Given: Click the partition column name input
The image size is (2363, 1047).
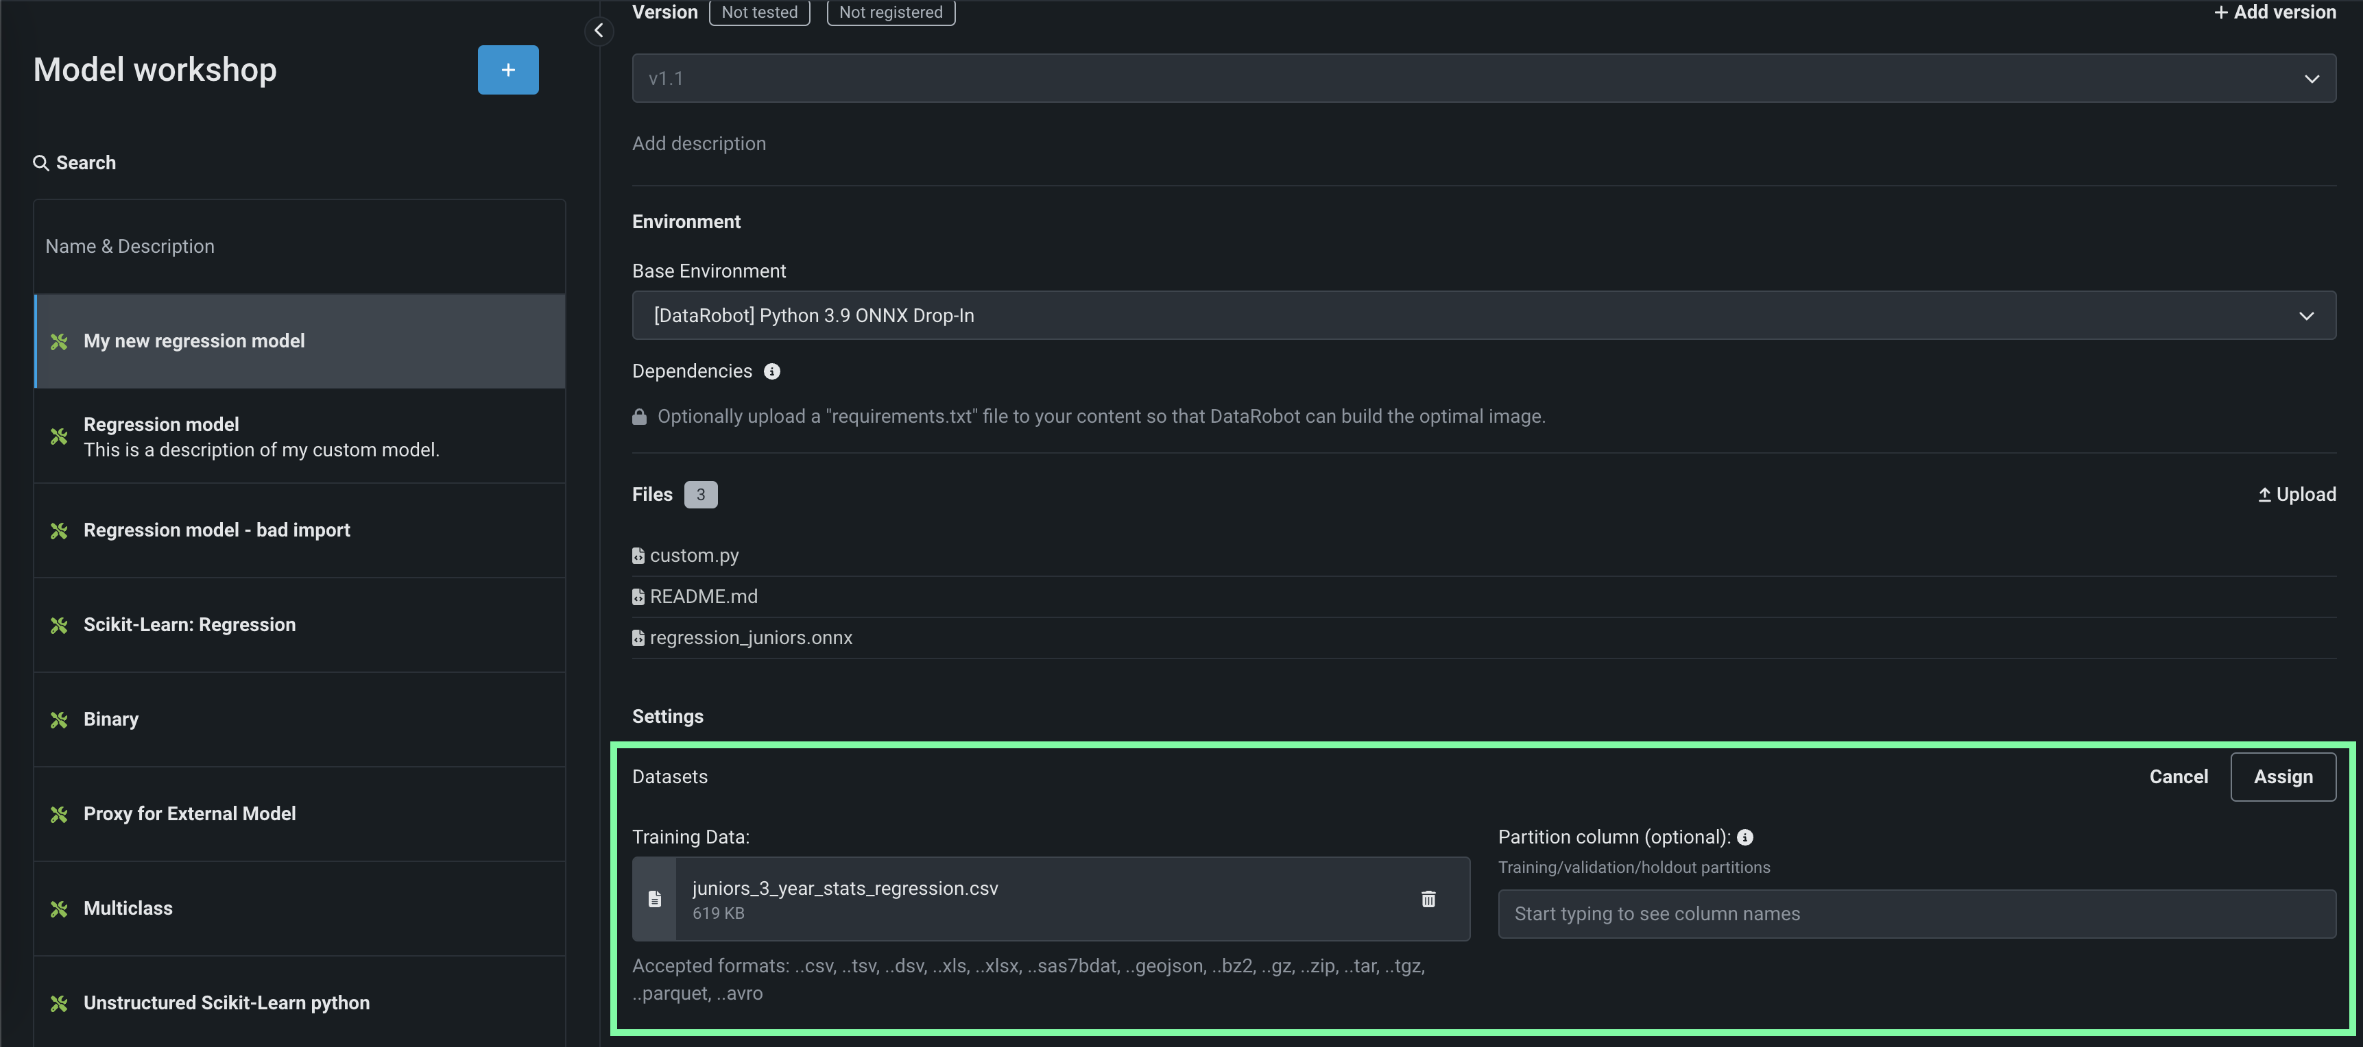Looking at the screenshot, I should (1915, 914).
